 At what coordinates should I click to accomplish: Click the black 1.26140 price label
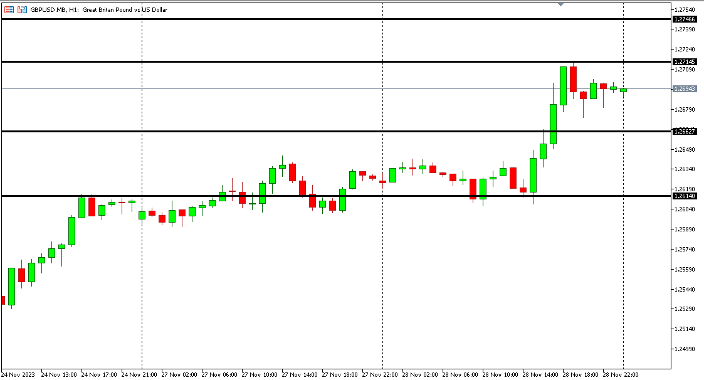[x=685, y=196]
